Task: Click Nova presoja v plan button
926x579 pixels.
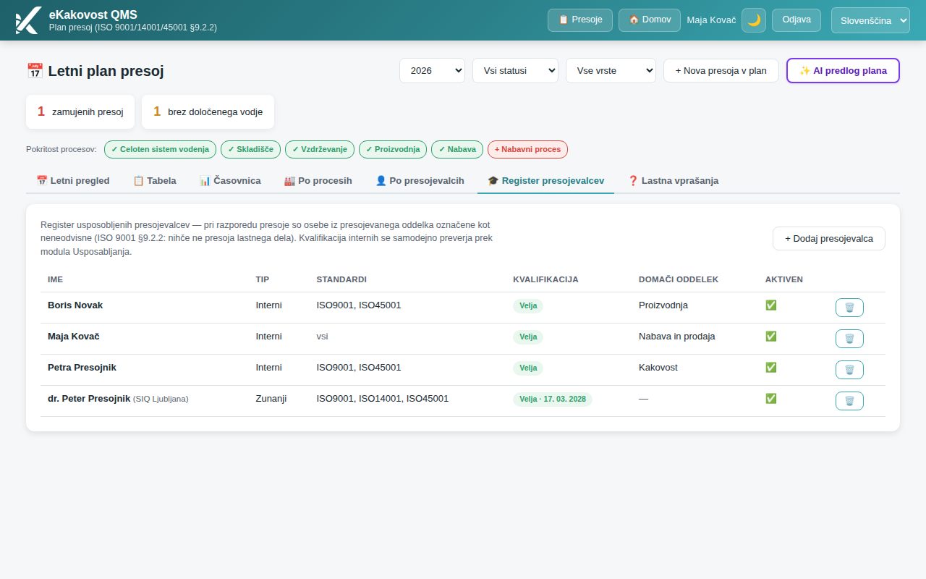Action: (721, 70)
